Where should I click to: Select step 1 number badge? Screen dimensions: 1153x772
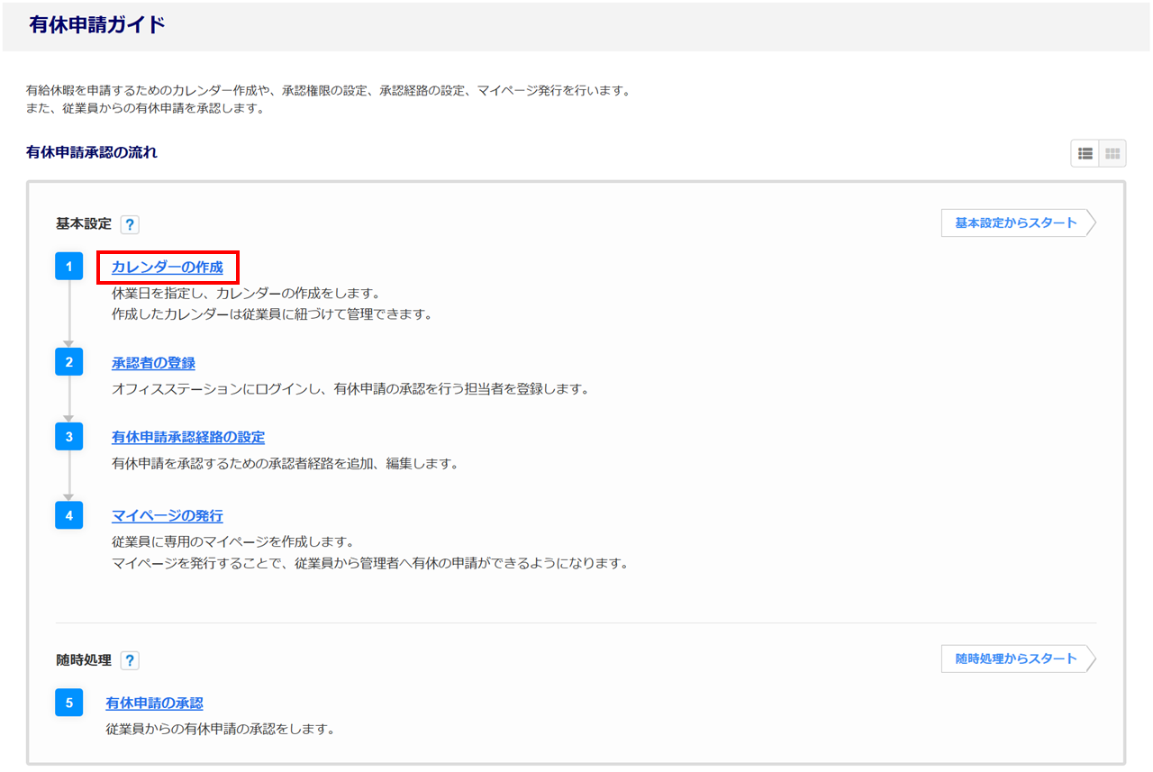pos(69,267)
